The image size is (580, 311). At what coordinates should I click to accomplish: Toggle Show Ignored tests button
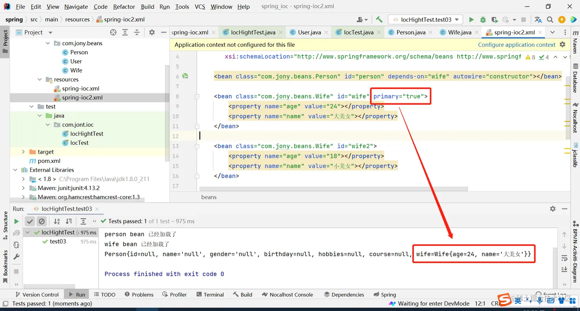tap(42, 221)
